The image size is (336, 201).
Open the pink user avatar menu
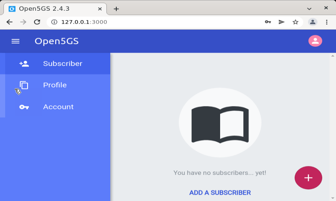(315, 41)
